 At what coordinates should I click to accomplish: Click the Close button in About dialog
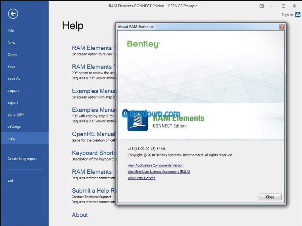point(270,197)
